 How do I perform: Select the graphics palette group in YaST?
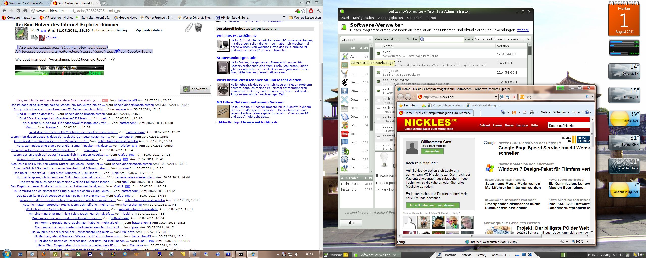(345, 125)
